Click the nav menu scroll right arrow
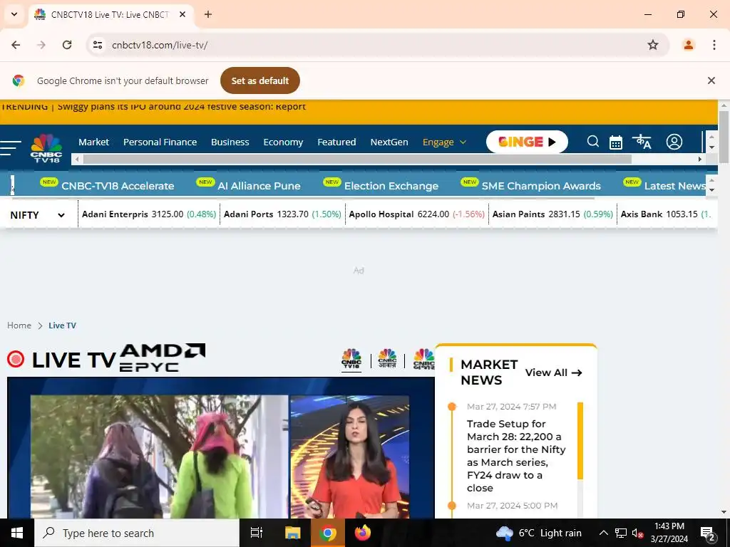 point(699,159)
